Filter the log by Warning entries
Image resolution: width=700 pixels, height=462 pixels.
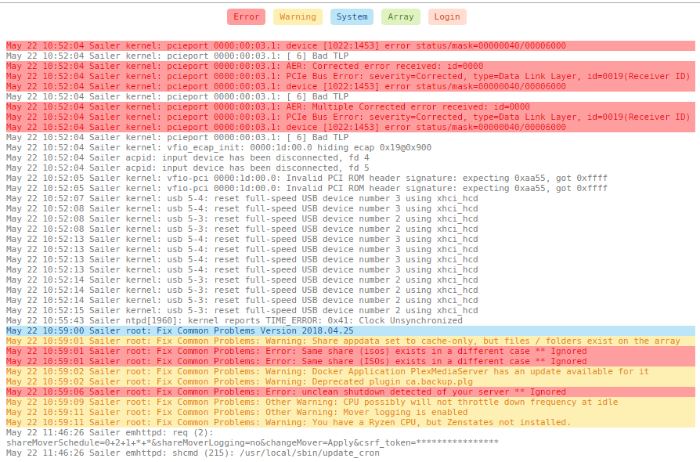298,17
